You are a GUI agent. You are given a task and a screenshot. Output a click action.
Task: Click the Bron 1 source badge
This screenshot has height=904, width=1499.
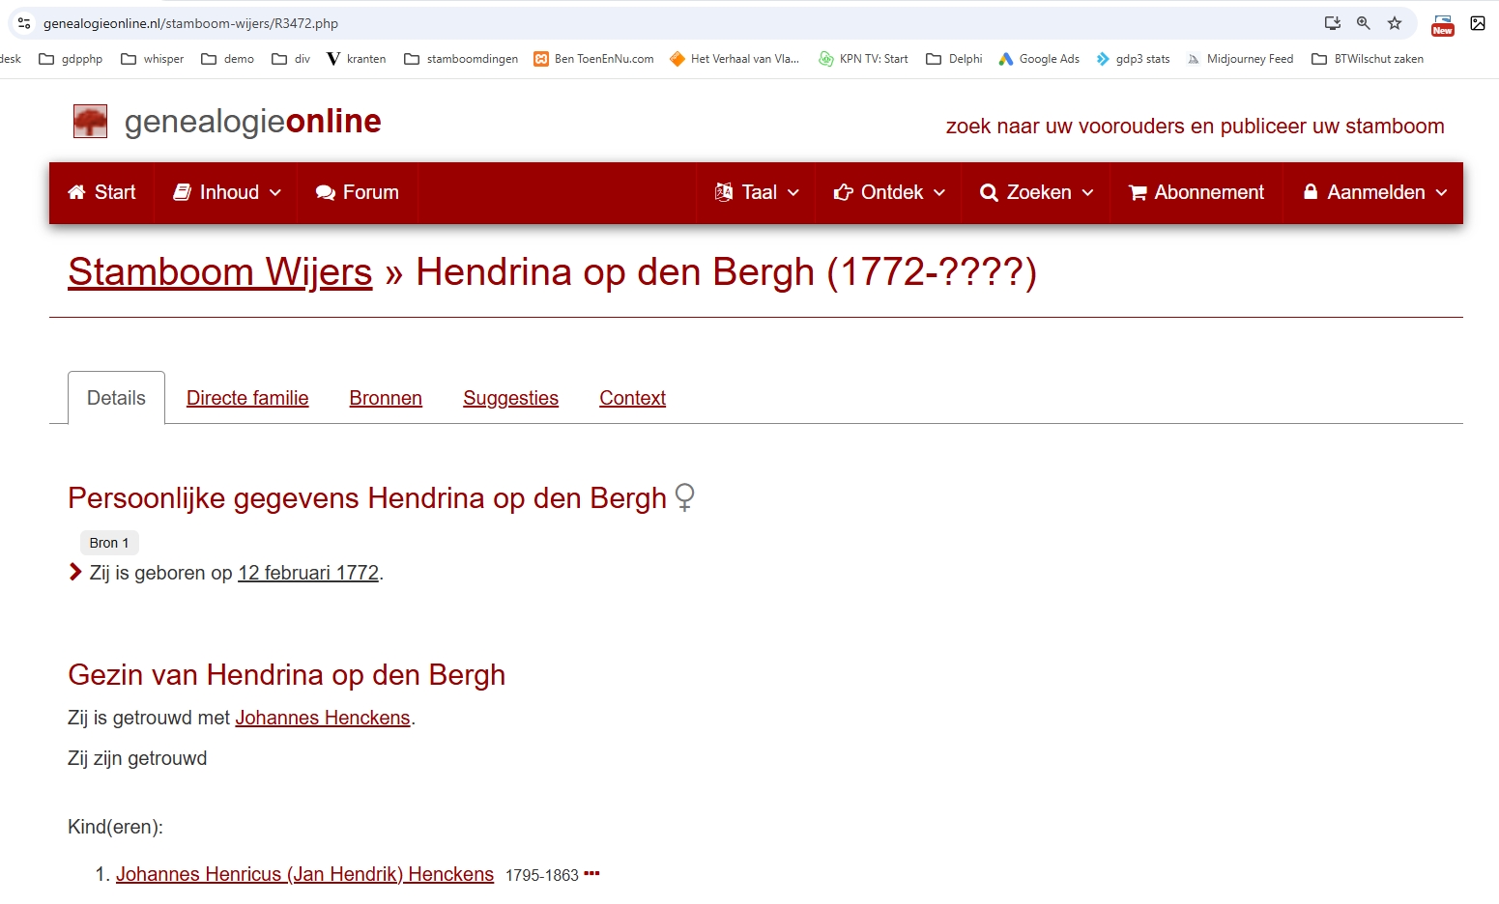tap(109, 543)
